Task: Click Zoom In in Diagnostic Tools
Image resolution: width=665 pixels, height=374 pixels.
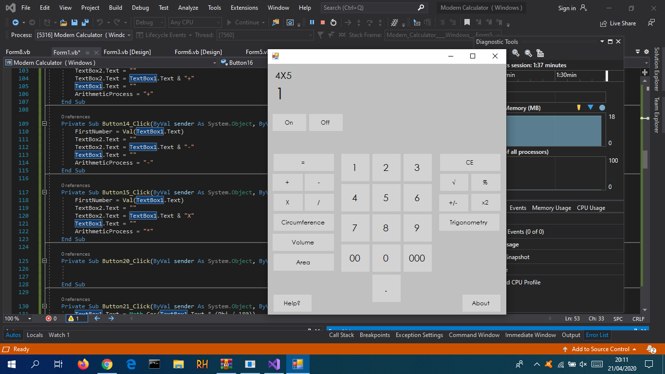Action: (x=516, y=53)
